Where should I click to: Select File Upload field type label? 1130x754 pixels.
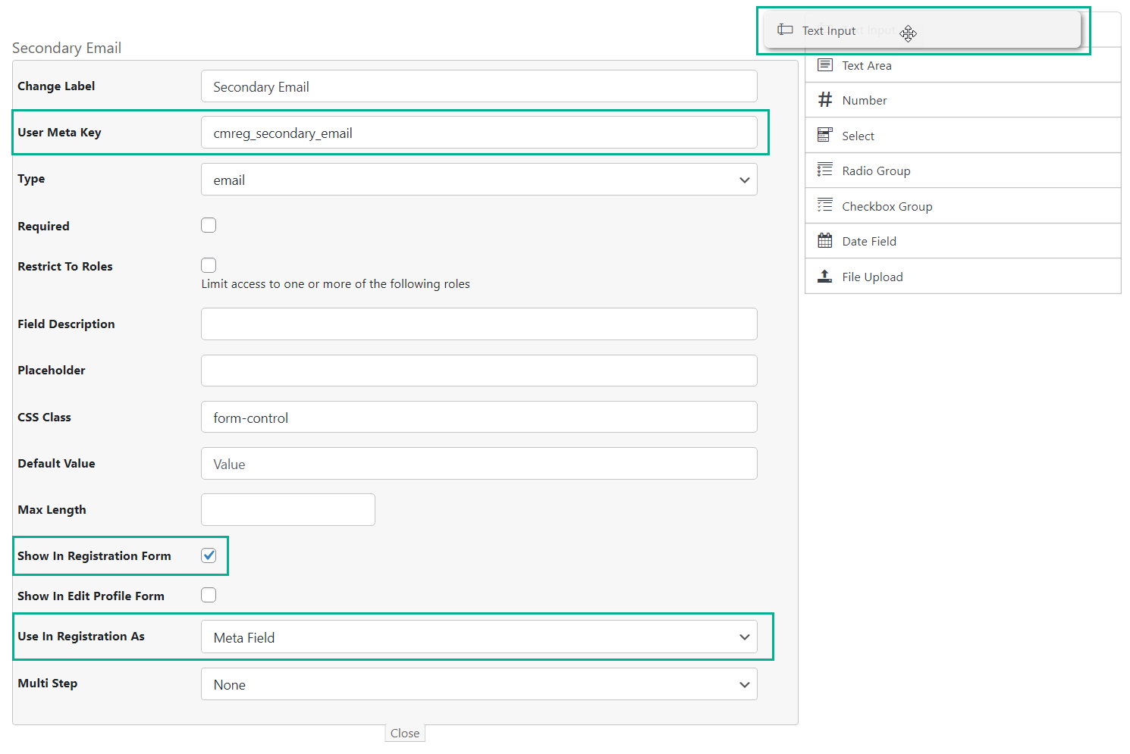click(872, 277)
